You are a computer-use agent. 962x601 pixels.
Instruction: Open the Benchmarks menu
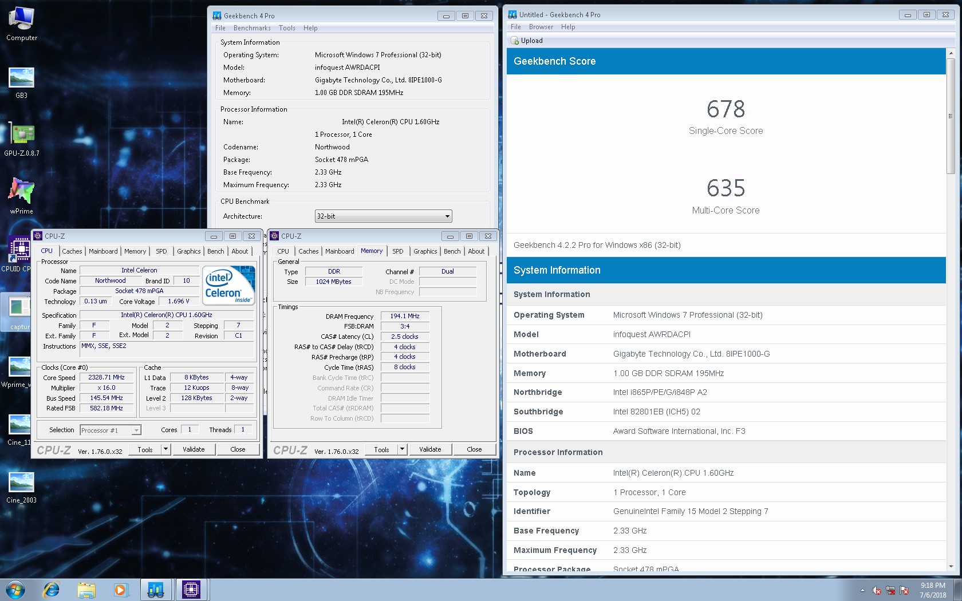coord(252,28)
